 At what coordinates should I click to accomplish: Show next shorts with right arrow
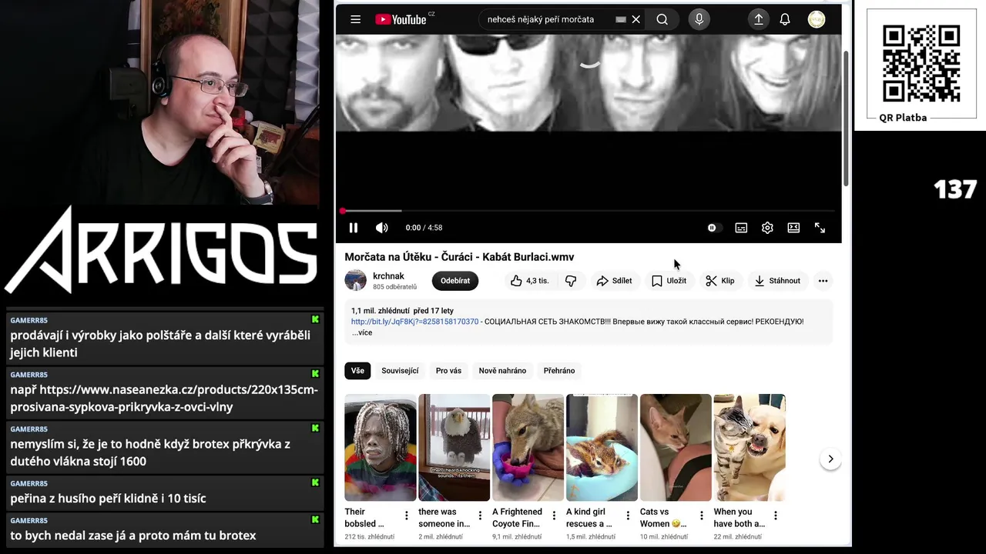[x=830, y=459]
